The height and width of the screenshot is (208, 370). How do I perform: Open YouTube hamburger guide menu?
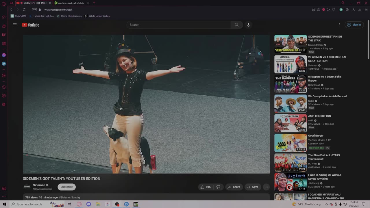(15, 25)
